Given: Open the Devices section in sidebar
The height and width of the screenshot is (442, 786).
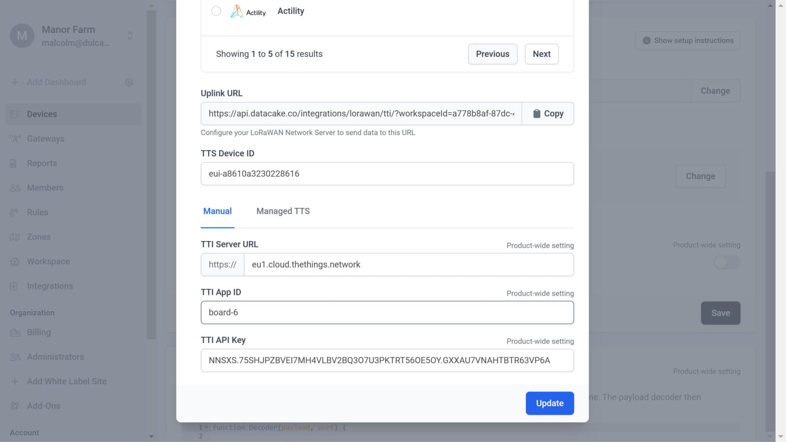Looking at the screenshot, I should [41, 114].
